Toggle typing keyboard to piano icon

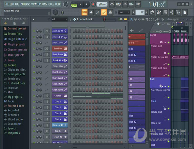[85, 12]
